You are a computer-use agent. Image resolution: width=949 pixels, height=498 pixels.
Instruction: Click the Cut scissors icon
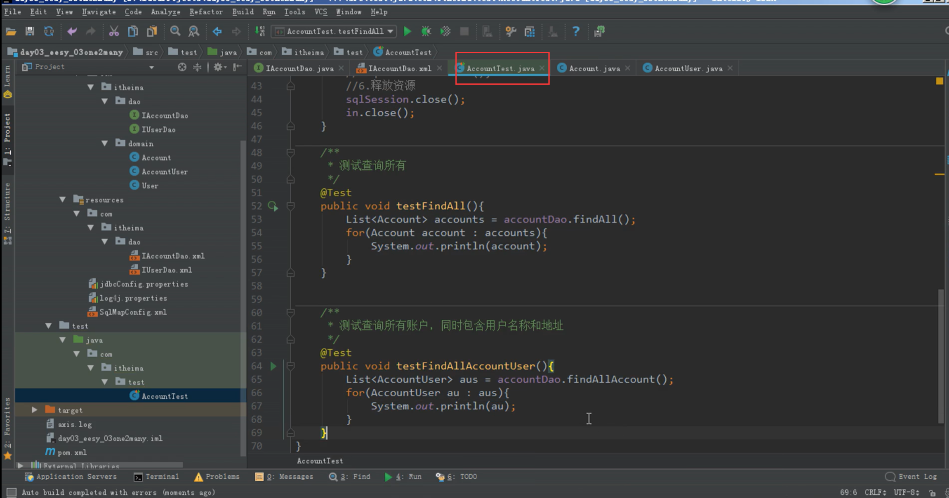click(x=114, y=31)
